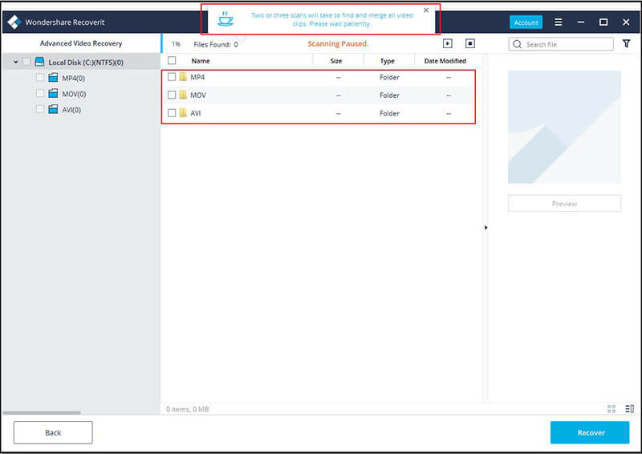Check the MOV(0) tree checkbox
The width and height of the screenshot is (642, 454).
40,93
